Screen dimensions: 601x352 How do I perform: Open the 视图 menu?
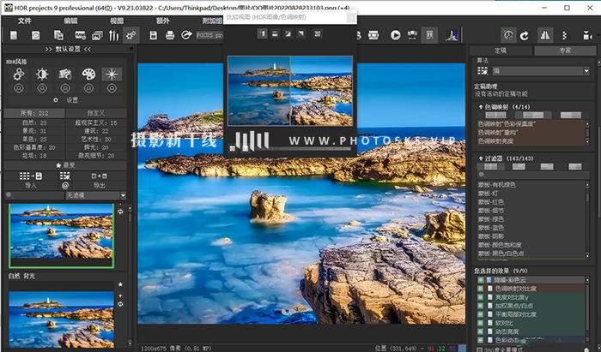click(x=117, y=21)
